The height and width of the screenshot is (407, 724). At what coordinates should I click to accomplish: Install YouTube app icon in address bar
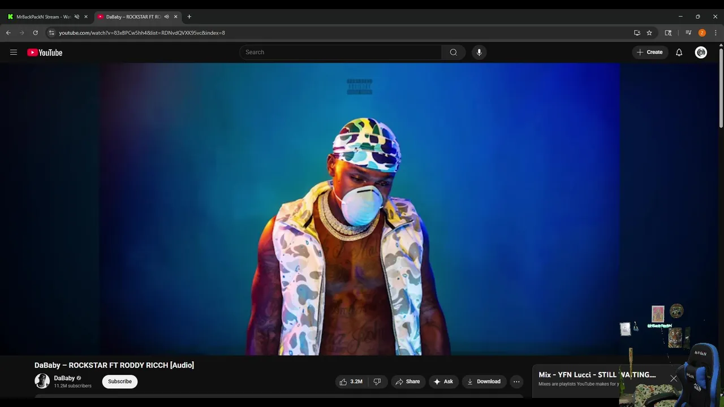[637, 33]
